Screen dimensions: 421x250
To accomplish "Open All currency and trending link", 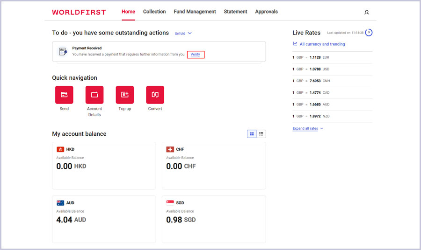I will tap(322, 44).
